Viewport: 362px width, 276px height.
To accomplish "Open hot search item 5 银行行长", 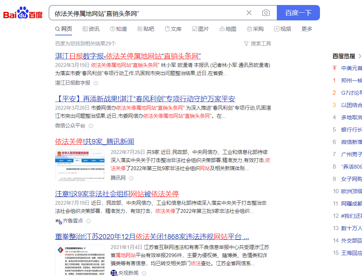I will point(352,130).
